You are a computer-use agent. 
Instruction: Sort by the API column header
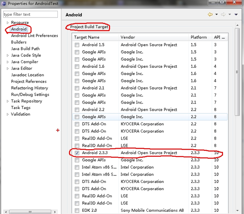[x=220, y=37]
